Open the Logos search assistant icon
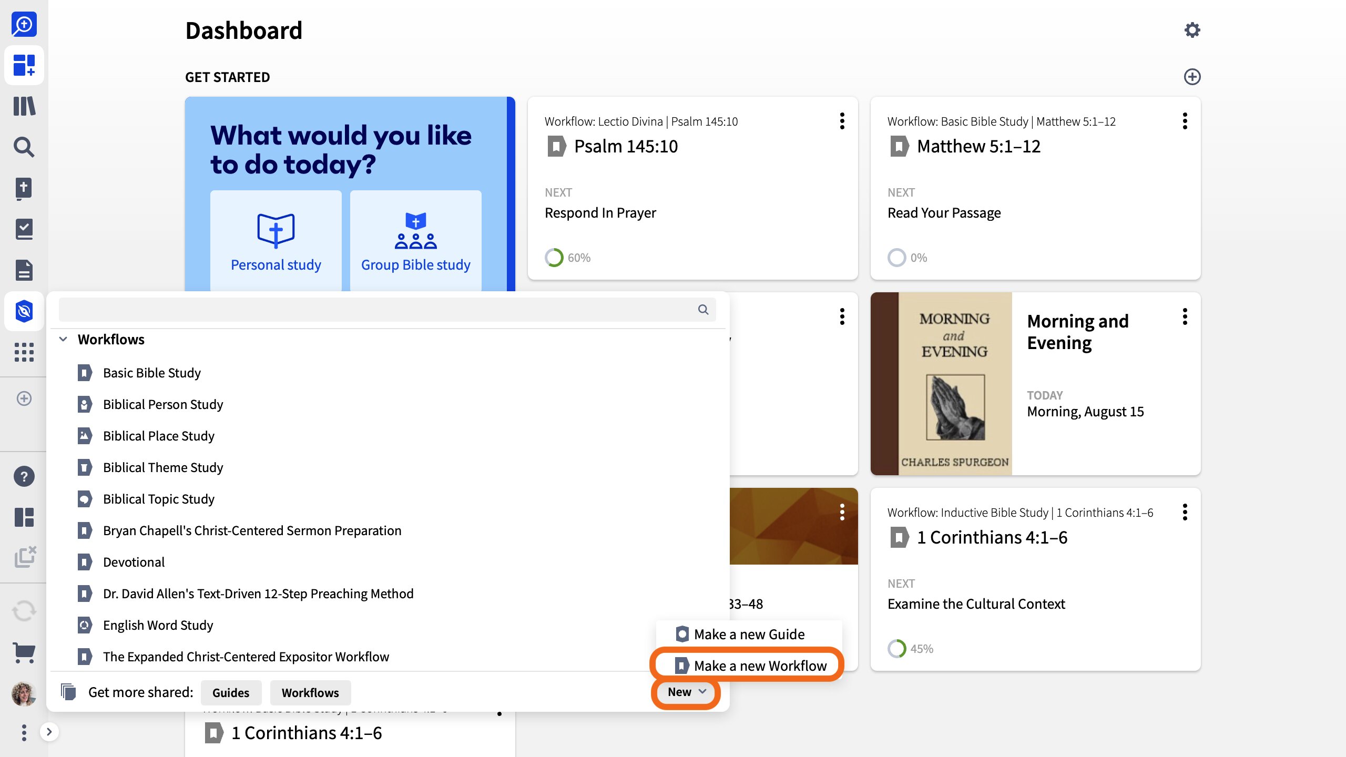 [x=24, y=24]
